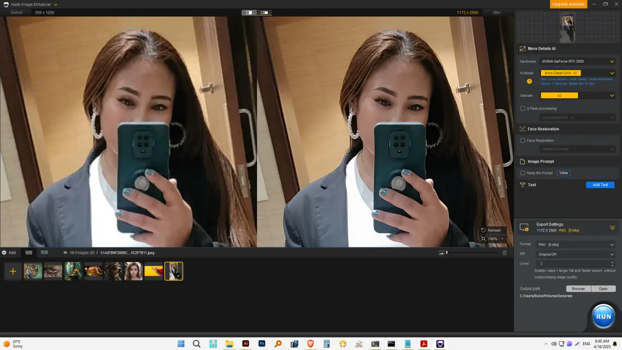
Task: Open File Explorer from the taskbar
Action: [229, 344]
